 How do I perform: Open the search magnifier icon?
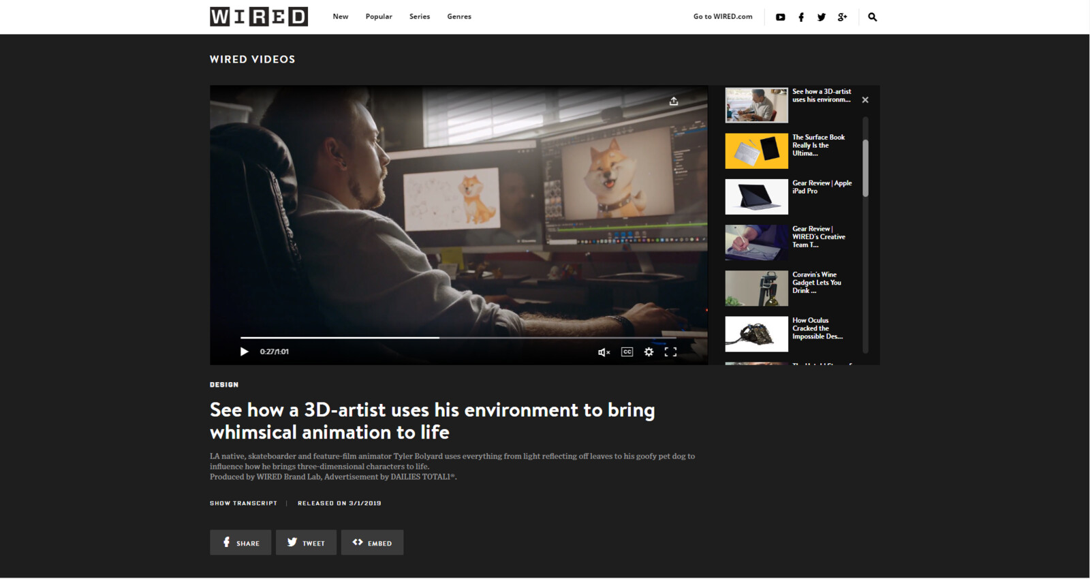click(x=873, y=17)
